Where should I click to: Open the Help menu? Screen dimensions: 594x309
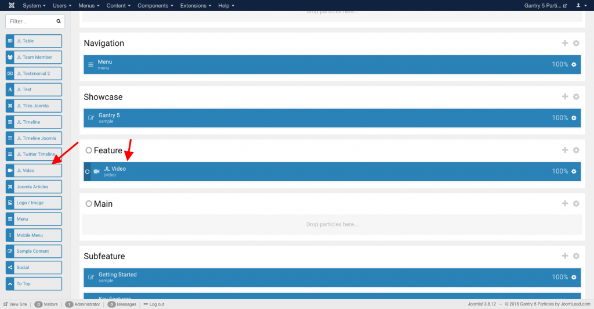click(226, 6)
